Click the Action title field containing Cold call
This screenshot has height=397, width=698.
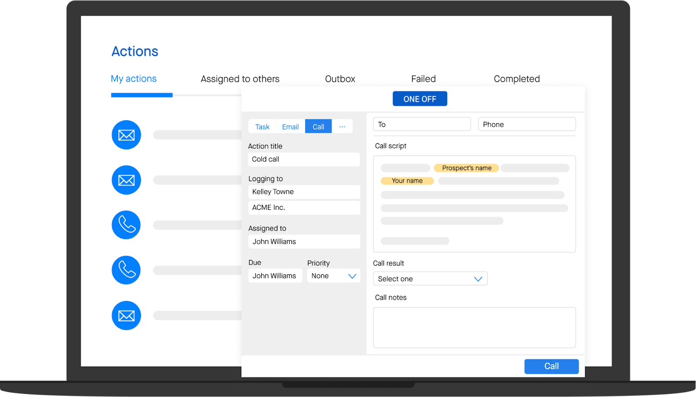click(x=304, y=159)
